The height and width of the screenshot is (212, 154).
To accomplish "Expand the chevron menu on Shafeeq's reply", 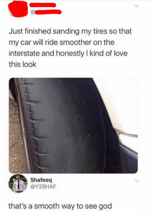I will (x=136, y=181).
